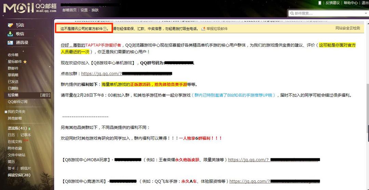Click 举报垃圾邮件 report spam link

[x=217, y=29]
